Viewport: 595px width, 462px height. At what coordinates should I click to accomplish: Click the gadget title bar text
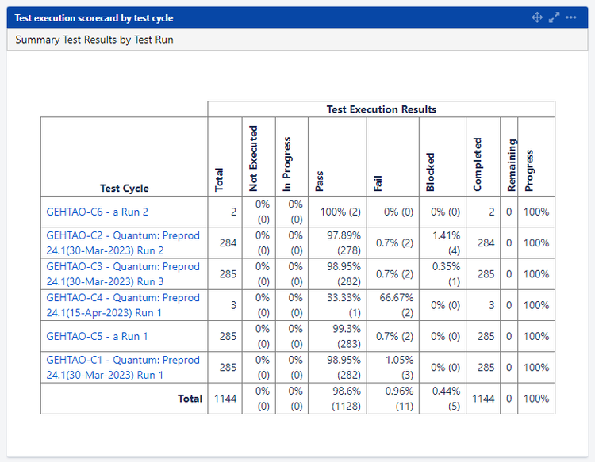[x=94, y=17]
